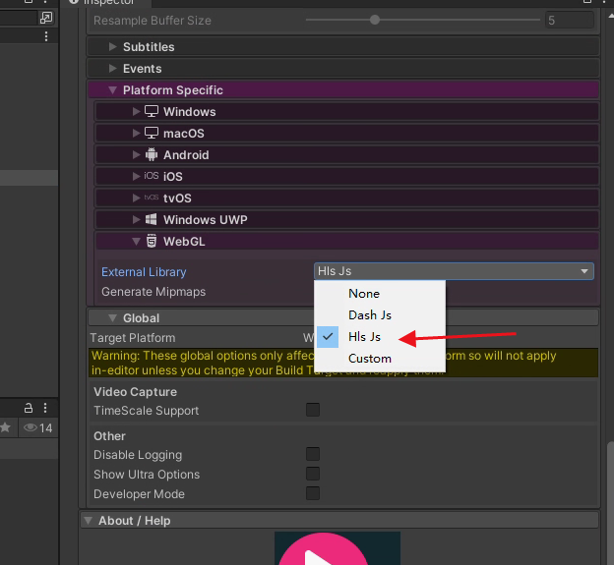This screenshot has width=614, height=565.
Task: Click the Resample Buffer Size value field
Action: [570, 20]
